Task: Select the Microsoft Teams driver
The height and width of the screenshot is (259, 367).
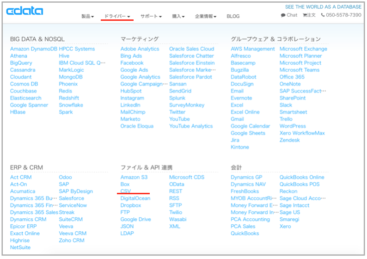Action: coord(300,70)
